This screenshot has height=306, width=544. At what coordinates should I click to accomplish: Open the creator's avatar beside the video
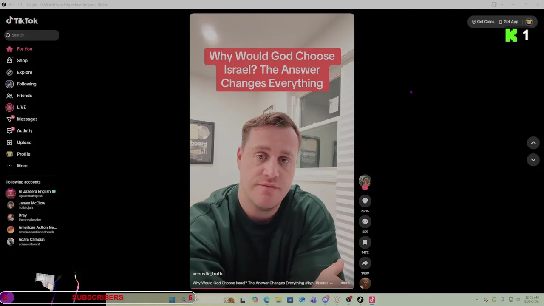(x=365, y=181)
